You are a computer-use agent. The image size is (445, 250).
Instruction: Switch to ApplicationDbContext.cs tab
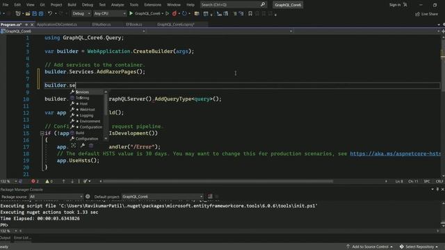57,25
